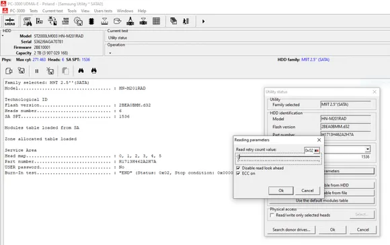Click the read retry count slider thumb
Image resolution: width=390 pixels, height=245 pixels.
tap(239, 156)
